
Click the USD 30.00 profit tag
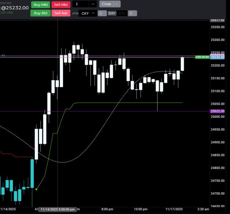pyautogui.click(x=202, y=57)
